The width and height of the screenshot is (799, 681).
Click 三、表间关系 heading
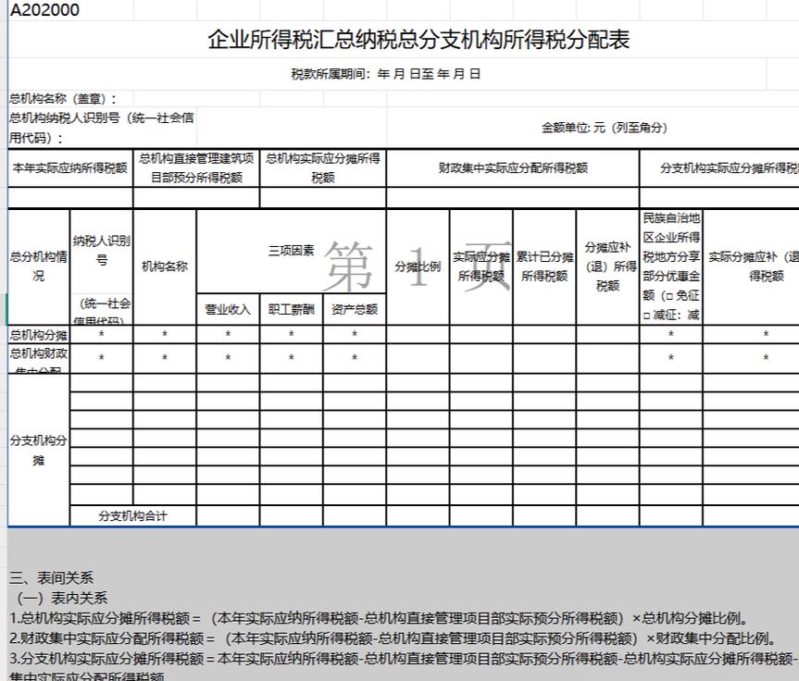52,578
